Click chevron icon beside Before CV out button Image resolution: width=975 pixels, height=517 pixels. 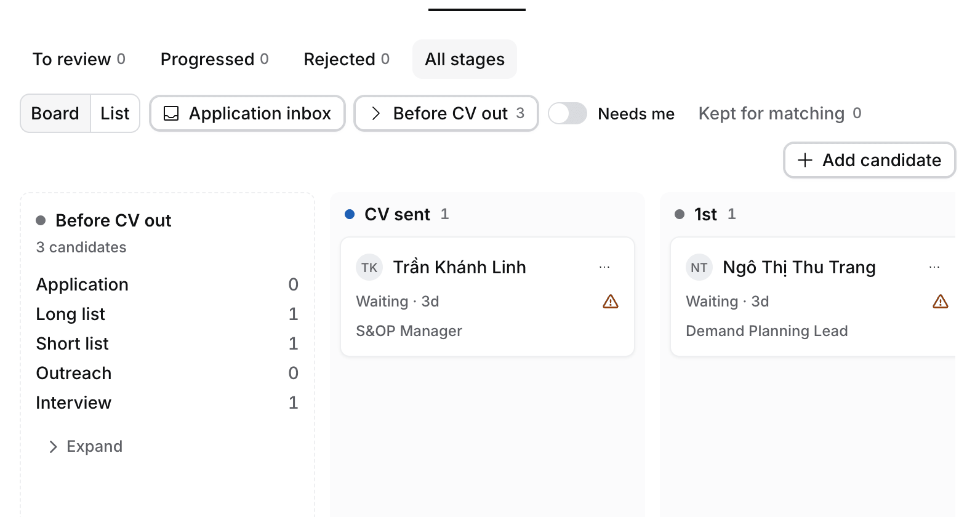[376, 113]
